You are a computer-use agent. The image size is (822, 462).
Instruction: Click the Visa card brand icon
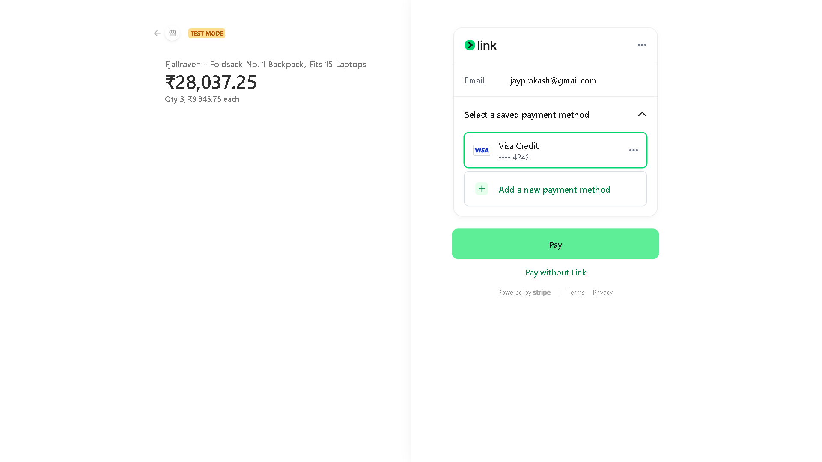482,150
